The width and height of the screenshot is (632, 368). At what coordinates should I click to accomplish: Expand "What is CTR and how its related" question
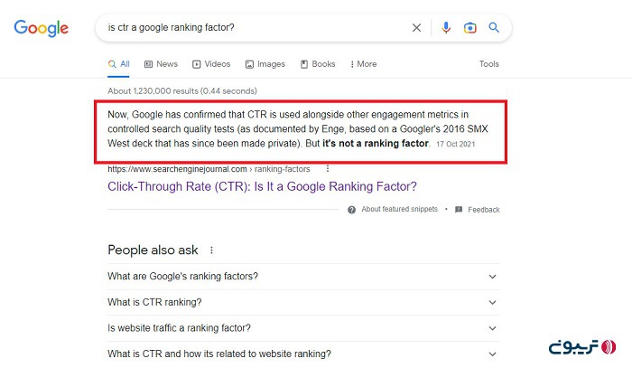[492, 354]
